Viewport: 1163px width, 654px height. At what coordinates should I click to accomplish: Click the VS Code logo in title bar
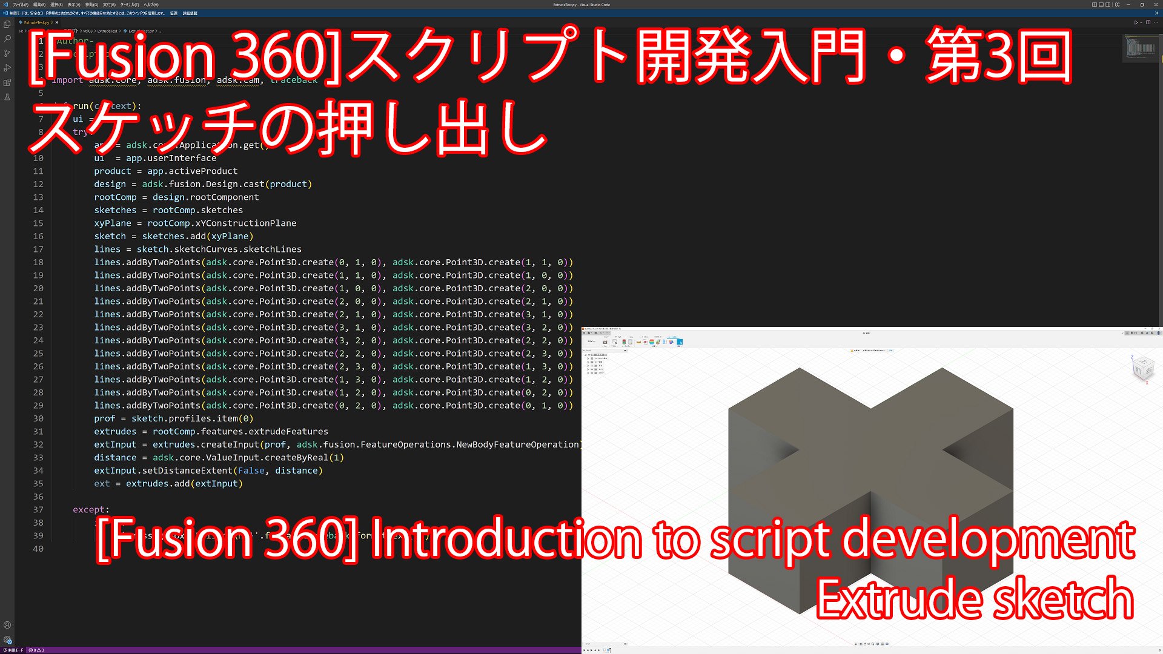click(5, 4)
